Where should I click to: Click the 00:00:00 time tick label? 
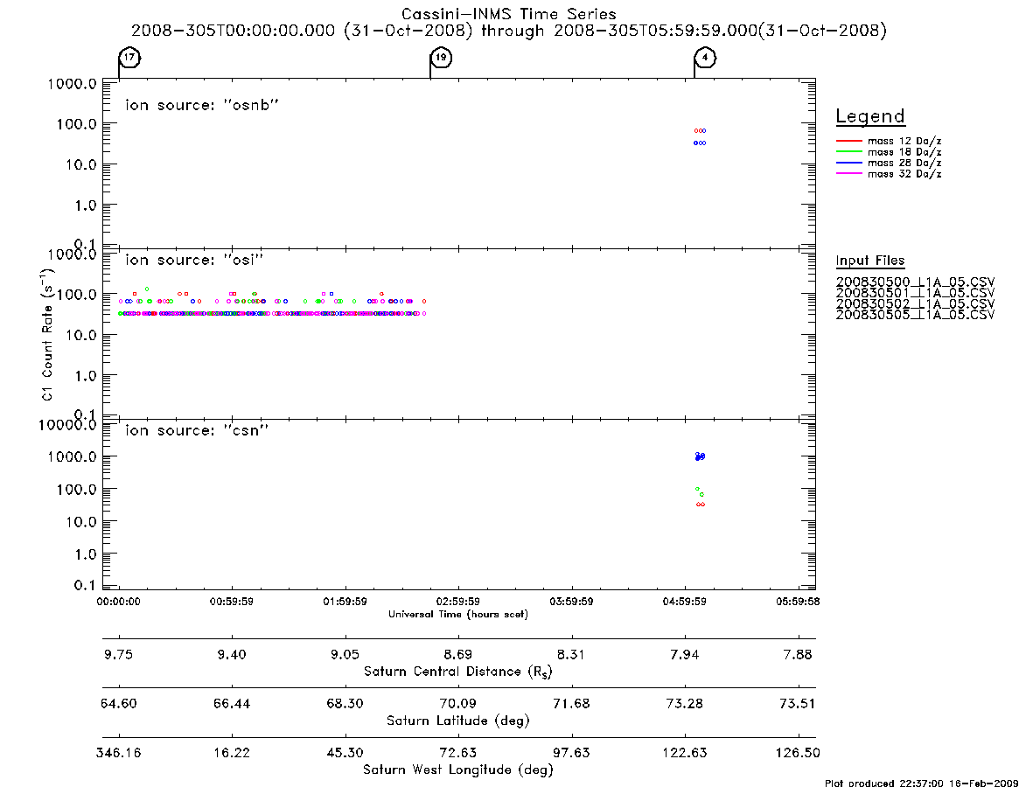(x=118, y=602)
